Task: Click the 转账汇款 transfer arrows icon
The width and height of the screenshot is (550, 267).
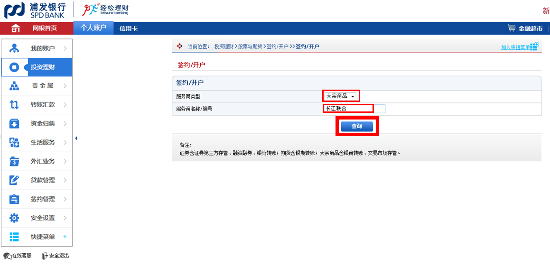Action: click(14, 105)
